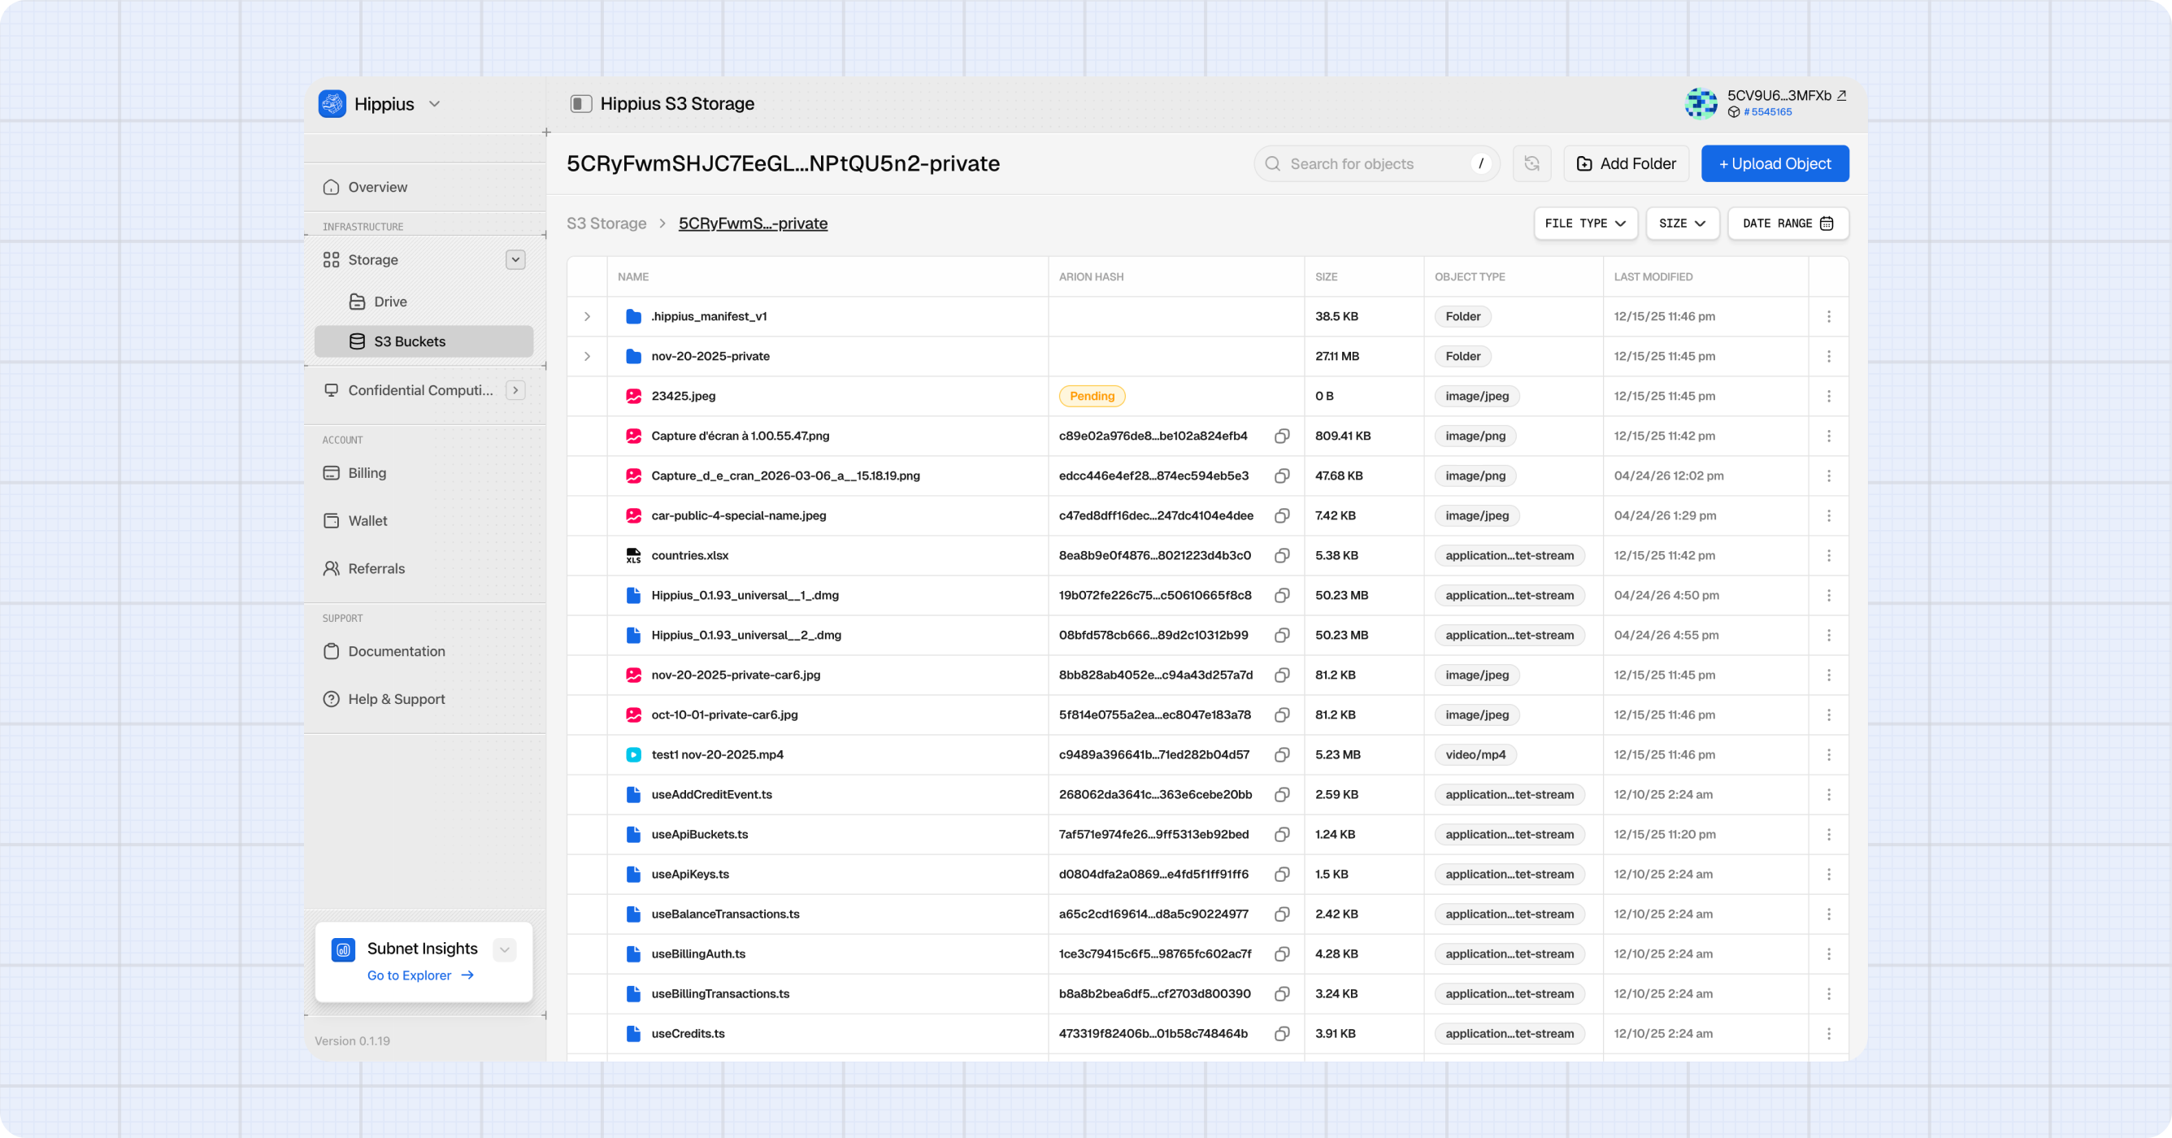Copy hash of Hippius_0.1.93_universal__1_.dmg

point(1282,595)
